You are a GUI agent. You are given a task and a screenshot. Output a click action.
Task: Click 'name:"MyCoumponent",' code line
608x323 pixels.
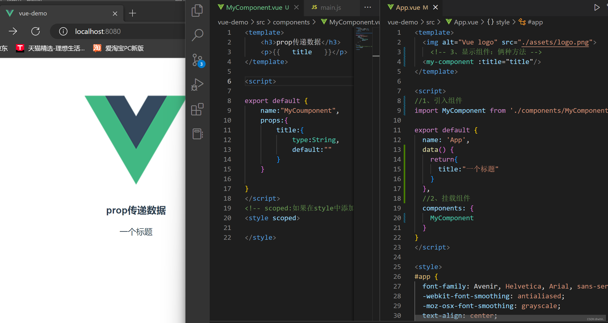click(x=300, y=110)
